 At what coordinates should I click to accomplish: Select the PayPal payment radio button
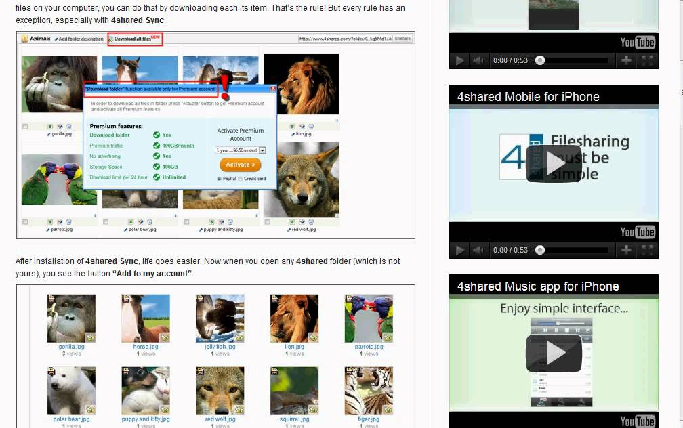click(x=219, y=179)
